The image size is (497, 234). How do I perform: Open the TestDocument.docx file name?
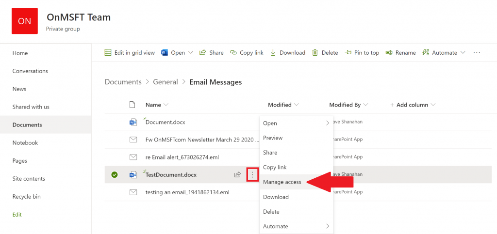point(171,174)
